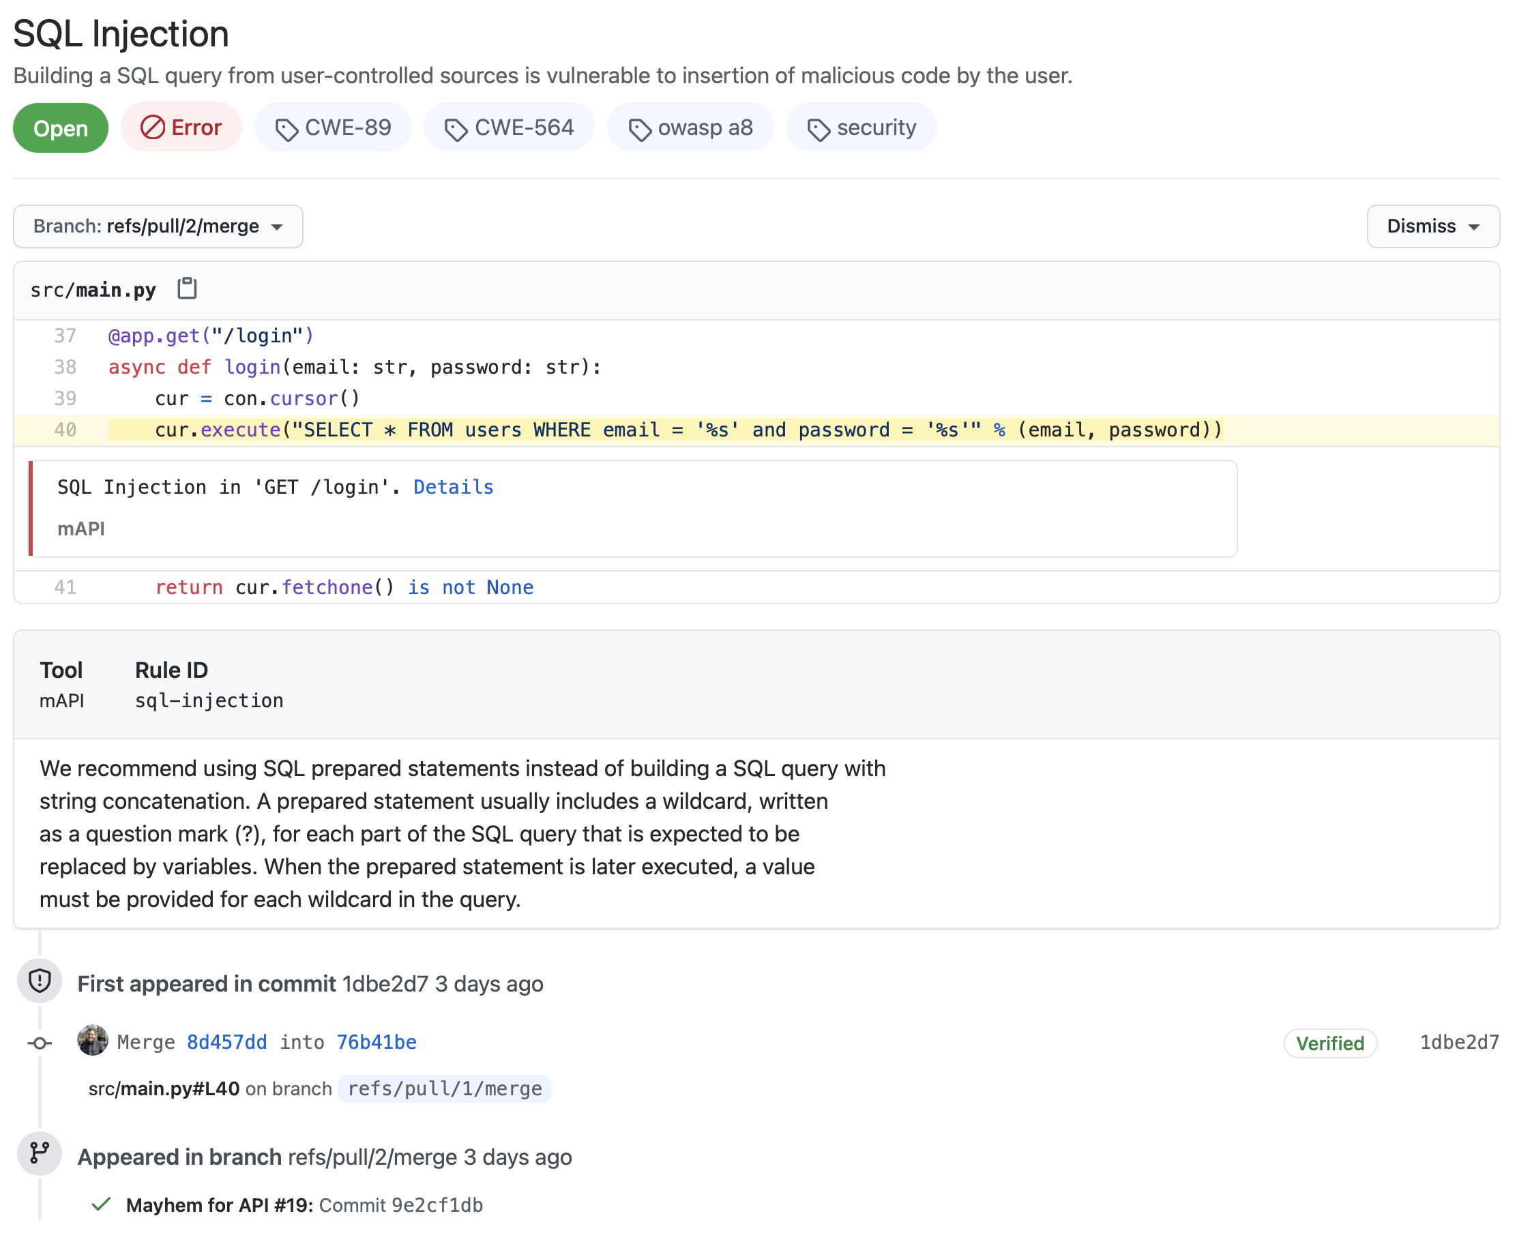Click the tag icon on the owasp a8 label
1517x1248 pixels.
[638, 128]
